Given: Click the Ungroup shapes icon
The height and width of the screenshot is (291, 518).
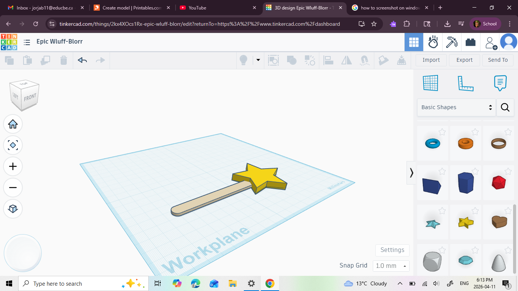Looking at the screenshot, I should (x=310, y=60).
